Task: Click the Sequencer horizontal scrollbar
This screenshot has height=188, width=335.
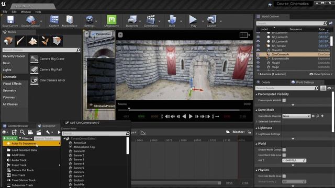Action: (176, 183)
